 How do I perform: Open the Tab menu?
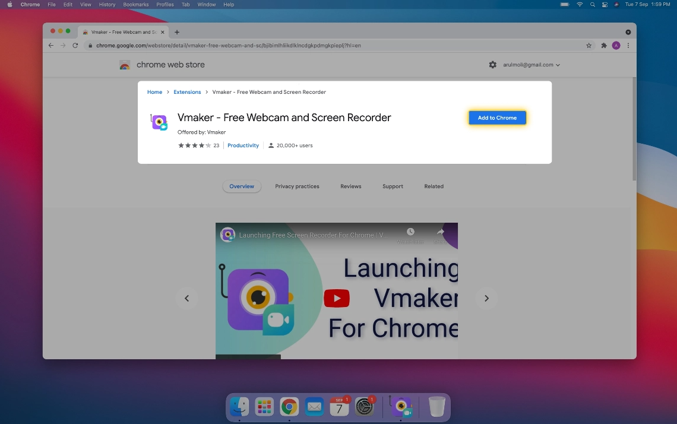coord(186,4)
